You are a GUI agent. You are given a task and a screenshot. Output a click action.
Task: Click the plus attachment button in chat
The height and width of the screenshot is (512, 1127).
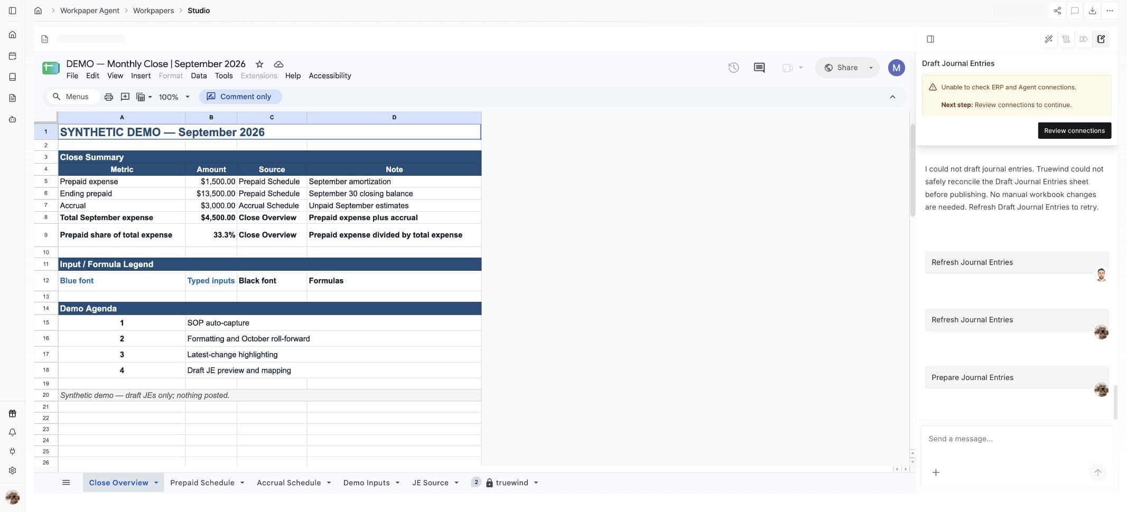coord(936,472)
